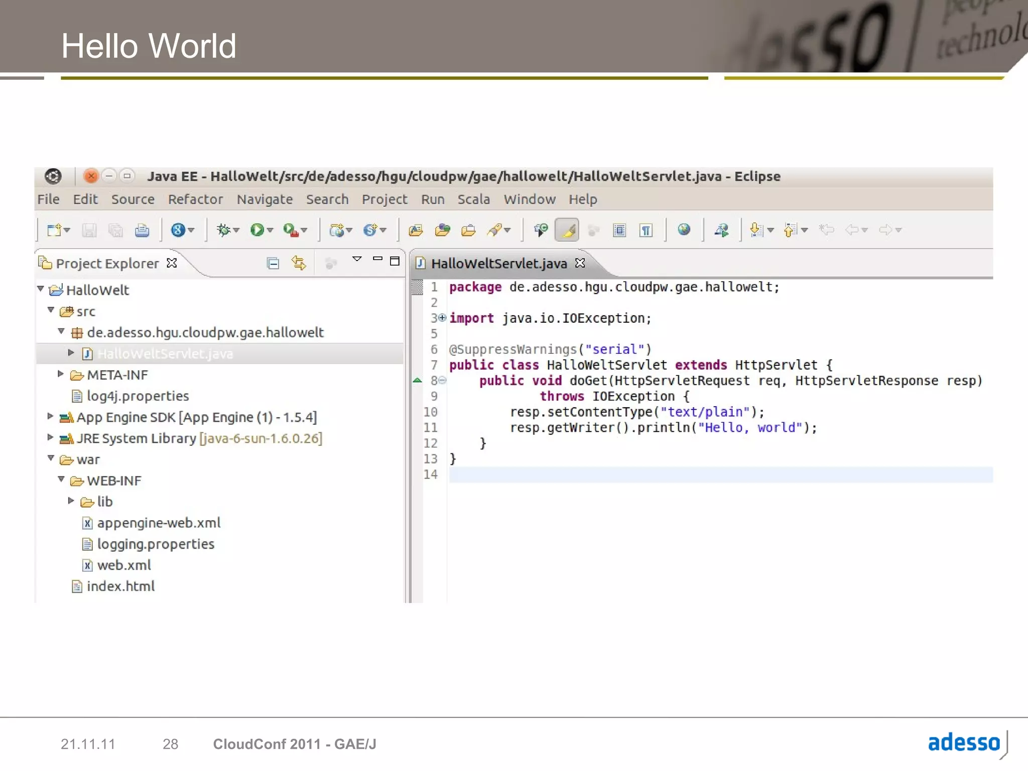Click the green Run button icon
Screen dimensions: 1028x771
(257, 230)
